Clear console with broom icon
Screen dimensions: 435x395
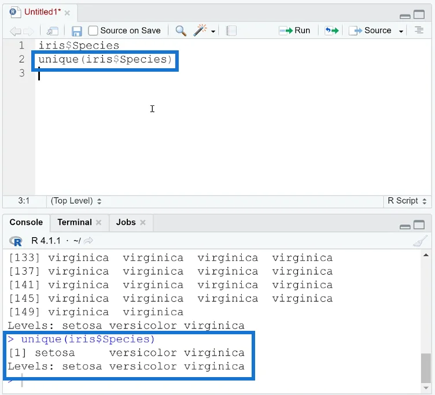coord(421,241)
